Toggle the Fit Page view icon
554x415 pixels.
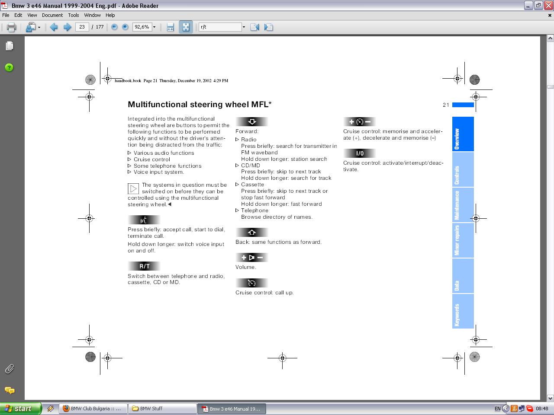186,27
